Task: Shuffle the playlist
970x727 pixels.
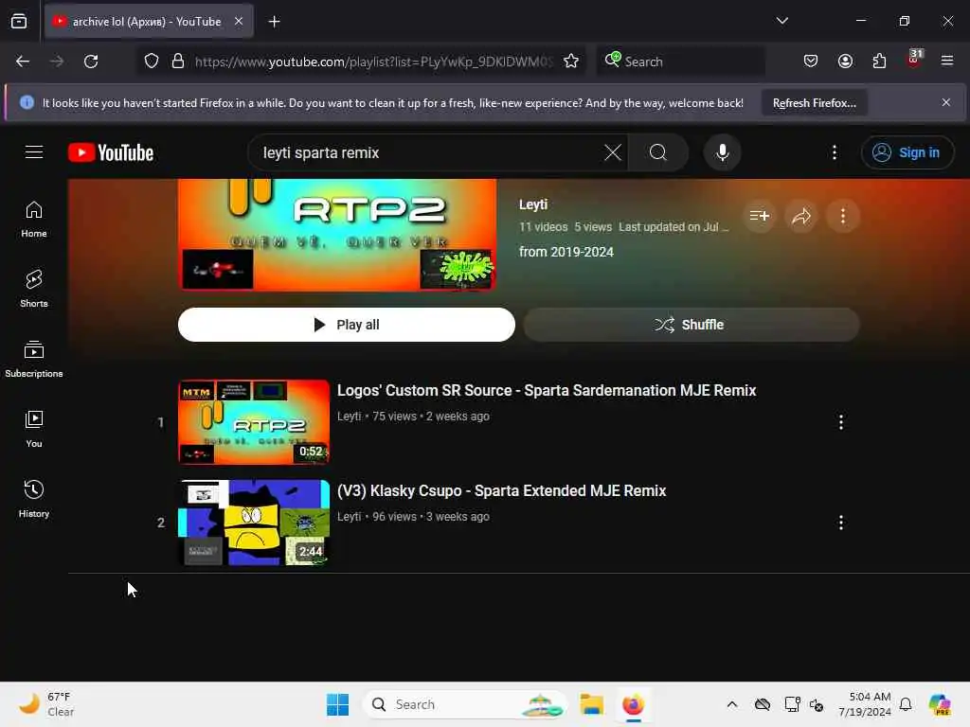Action: click(x=691, y=325)
